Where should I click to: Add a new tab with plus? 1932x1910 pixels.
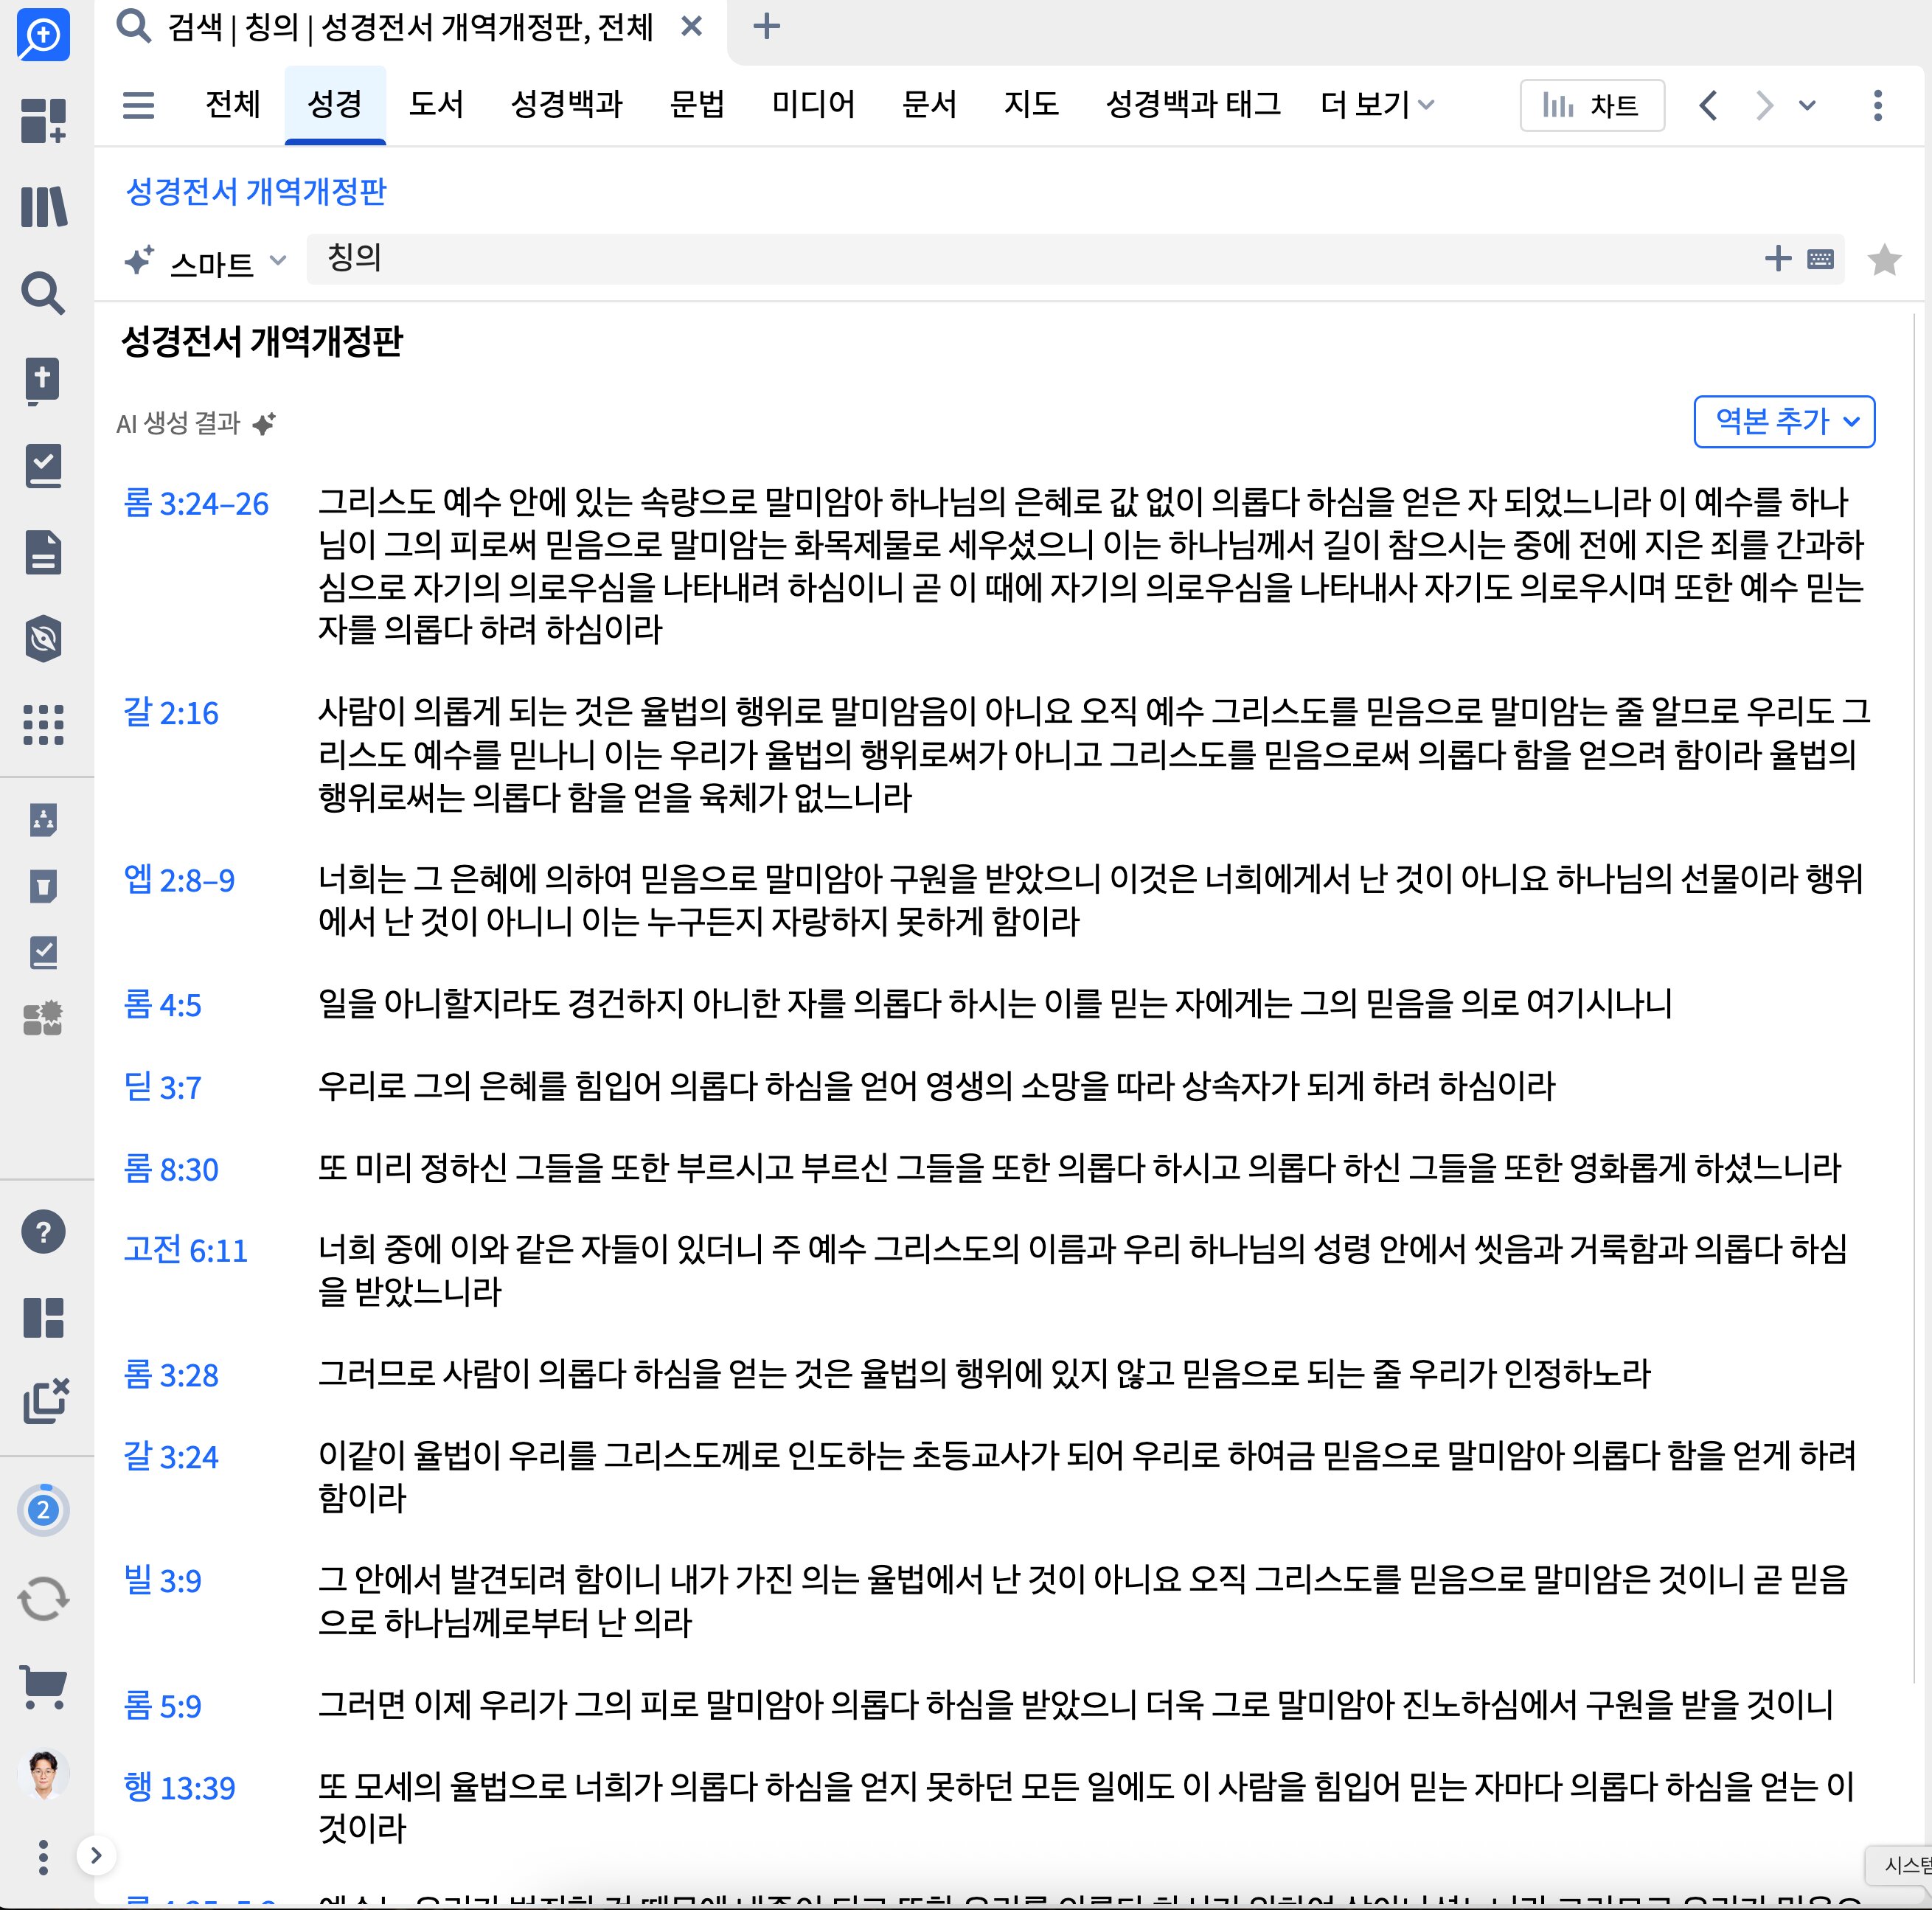[x=767, y=27]
